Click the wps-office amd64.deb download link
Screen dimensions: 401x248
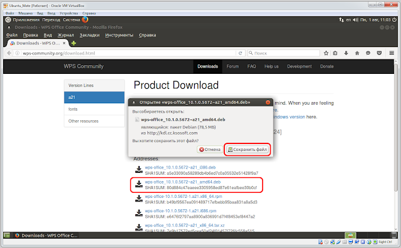pos(182,182)
